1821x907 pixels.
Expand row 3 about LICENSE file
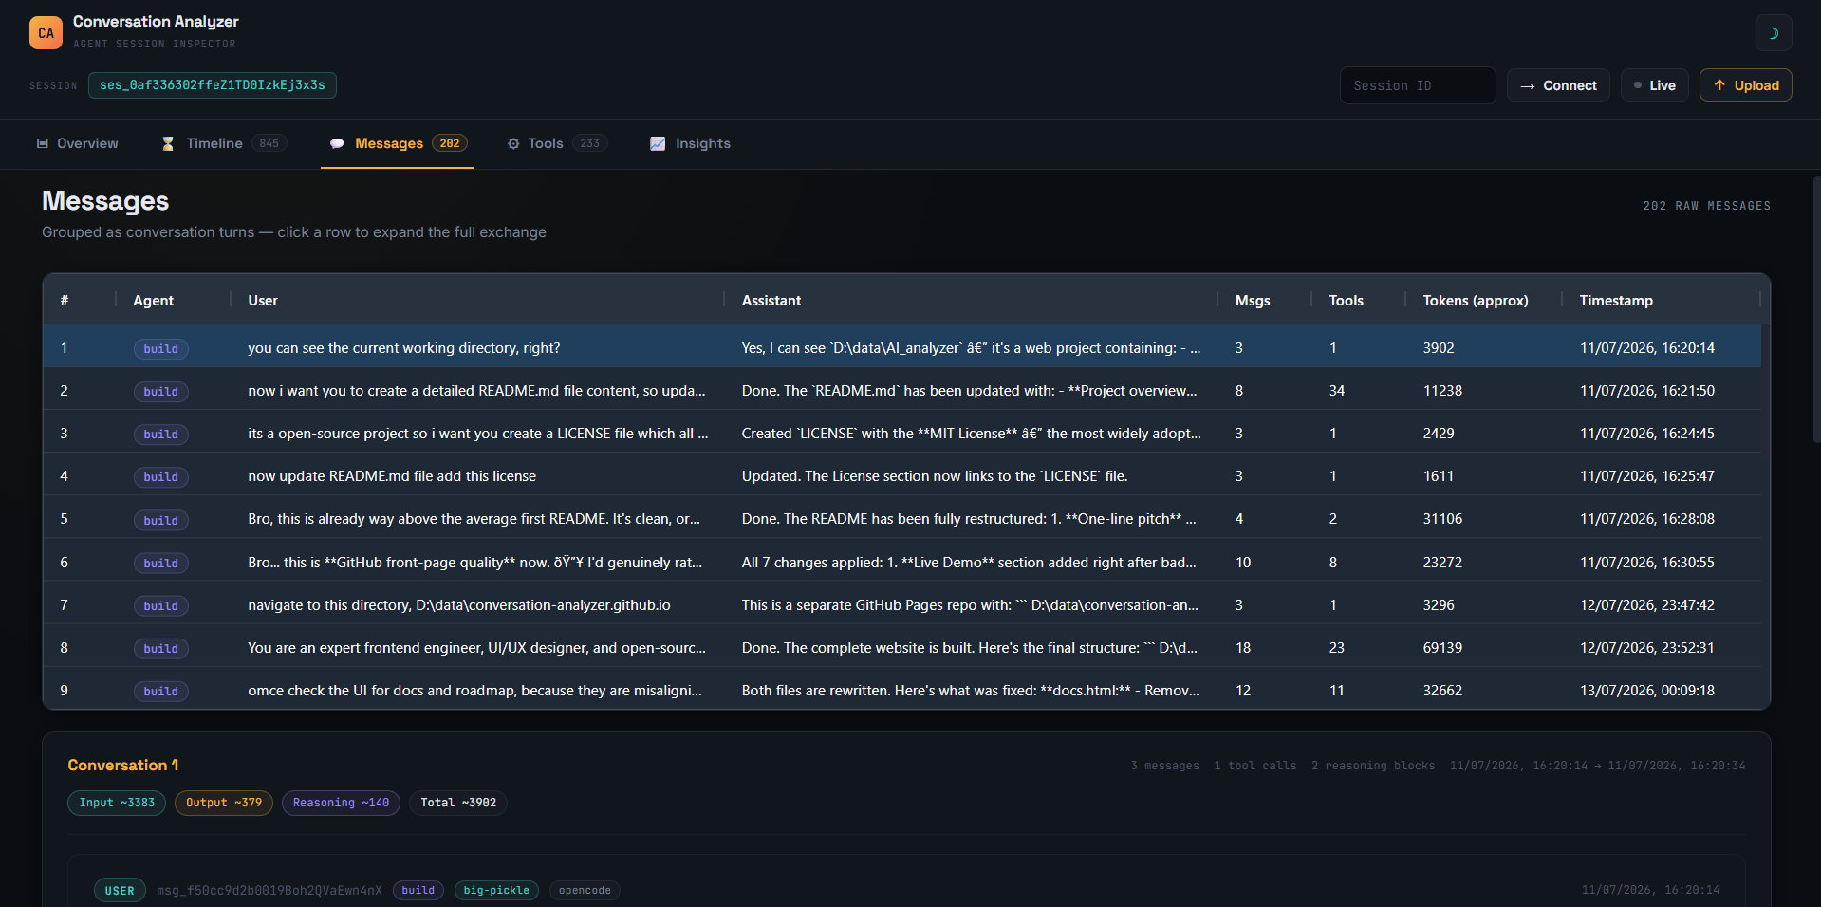click(x=901, y=434)
